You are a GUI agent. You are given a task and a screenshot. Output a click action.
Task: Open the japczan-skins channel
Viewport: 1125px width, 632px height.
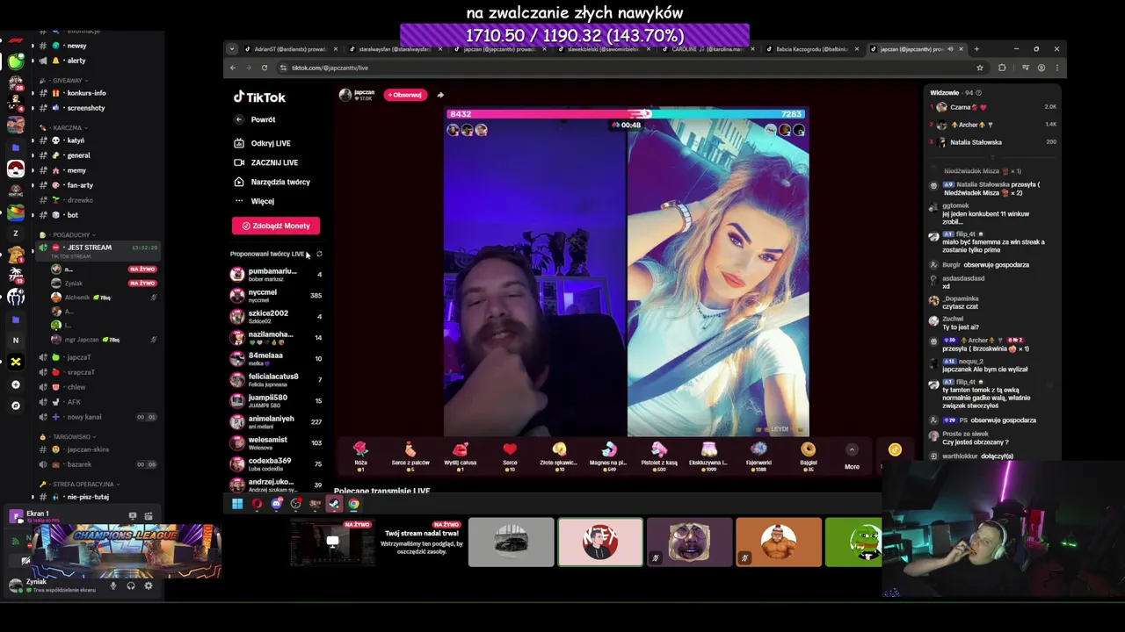[88, 449]
